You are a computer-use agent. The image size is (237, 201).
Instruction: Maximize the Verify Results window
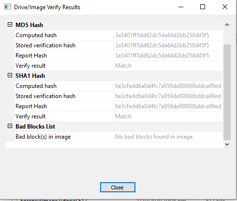point(203,7)
